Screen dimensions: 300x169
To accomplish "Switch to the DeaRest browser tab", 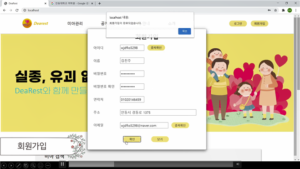I will 25,4.
